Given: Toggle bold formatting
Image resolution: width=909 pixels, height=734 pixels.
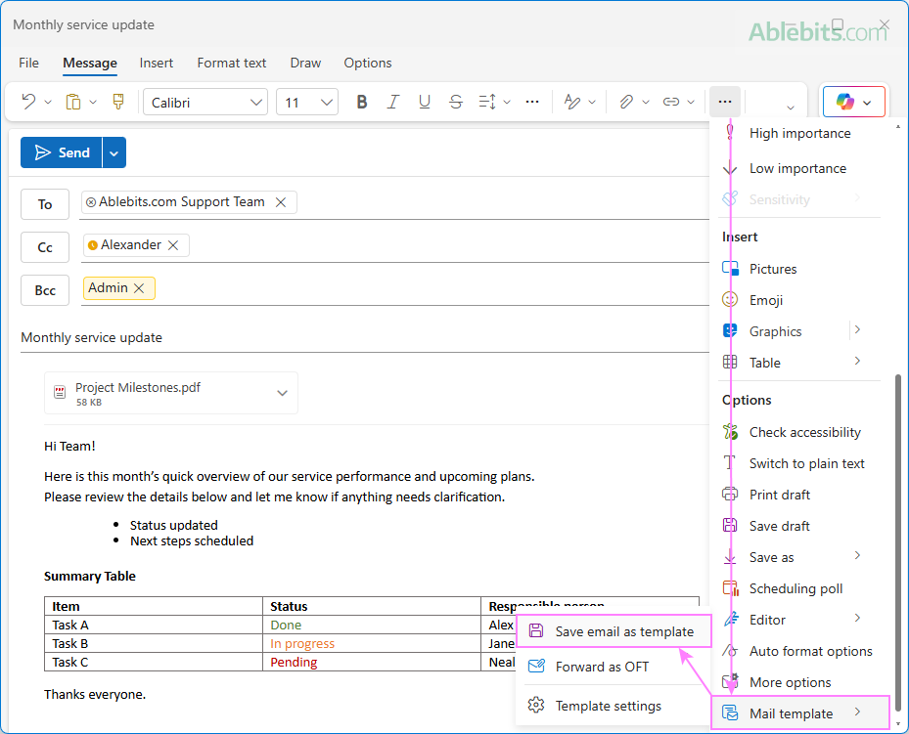Looking at the screenshot, I should [x=362, y=101].
